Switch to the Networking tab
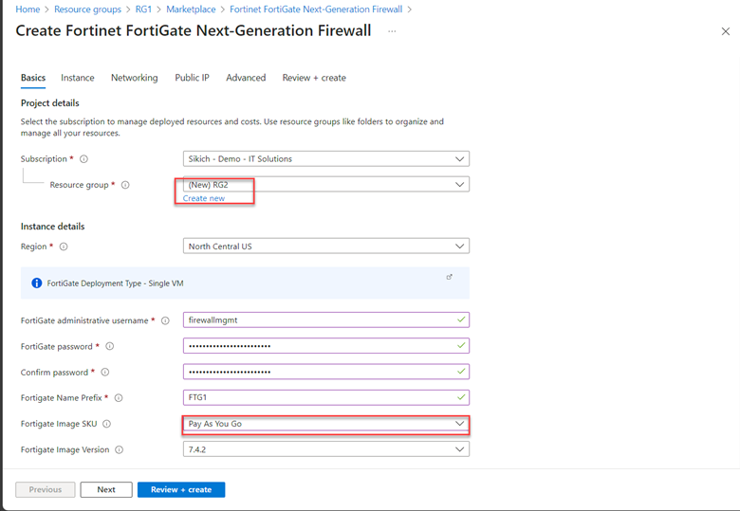The height and width of the screenshot is (511, 740). click(134, 78)
